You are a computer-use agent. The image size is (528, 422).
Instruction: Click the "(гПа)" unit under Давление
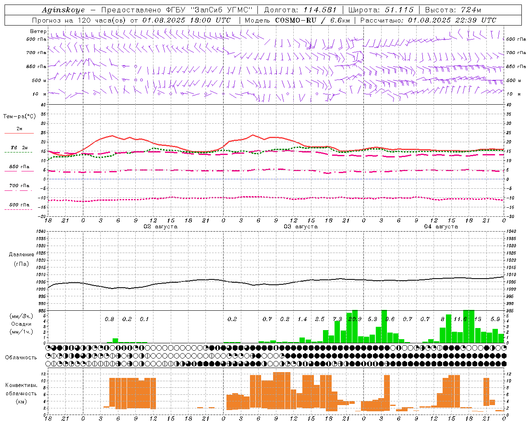(x=21, y=264)
